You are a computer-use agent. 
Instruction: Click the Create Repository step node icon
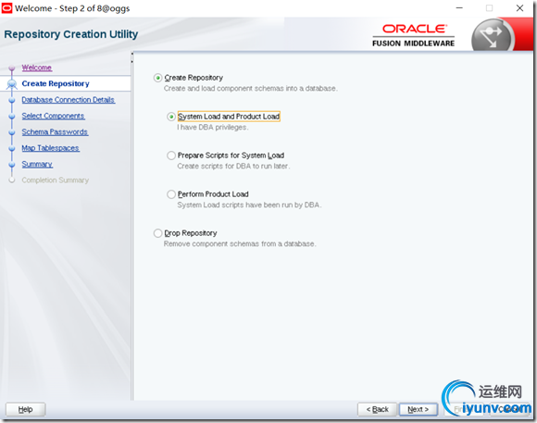pyautogui.click(x=12, y=84)
